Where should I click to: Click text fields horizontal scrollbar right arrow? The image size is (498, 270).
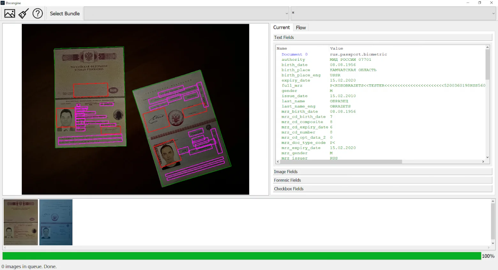tap(483, 162)
